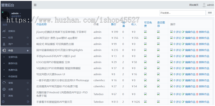Click edit icon for jQuery仿腾讯 row

pos(183,32)
